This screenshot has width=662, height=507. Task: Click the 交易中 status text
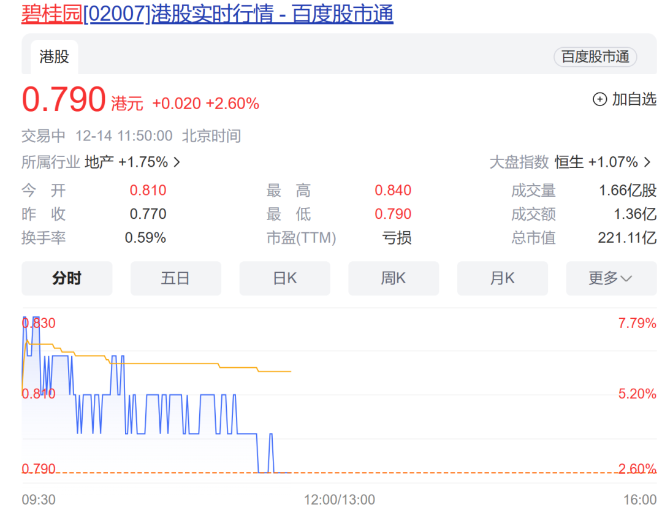point(44,136)
